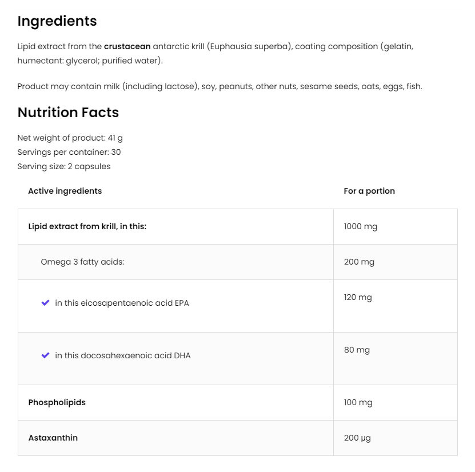
Task: Click the Phospholipids row label
Action: coord(57,402)
